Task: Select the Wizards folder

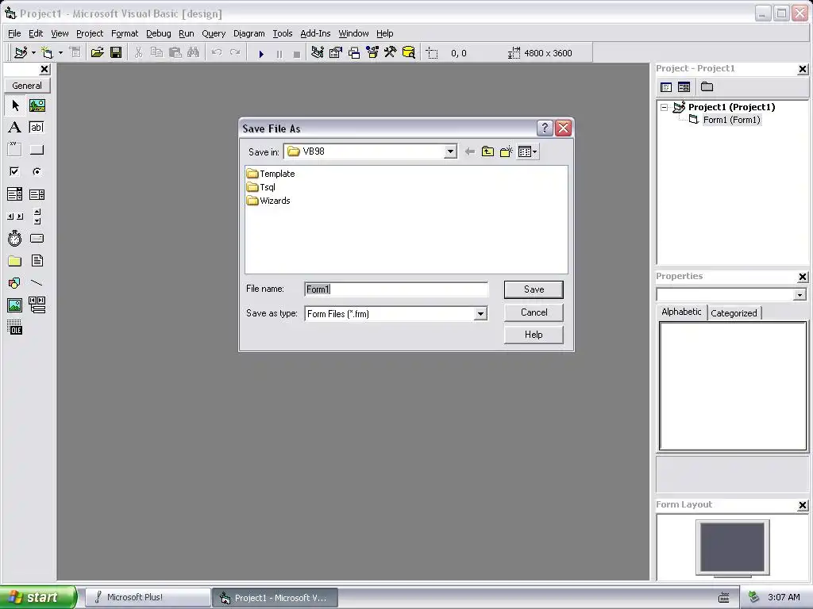Action: pyautogui.click(x=268, y=201)
